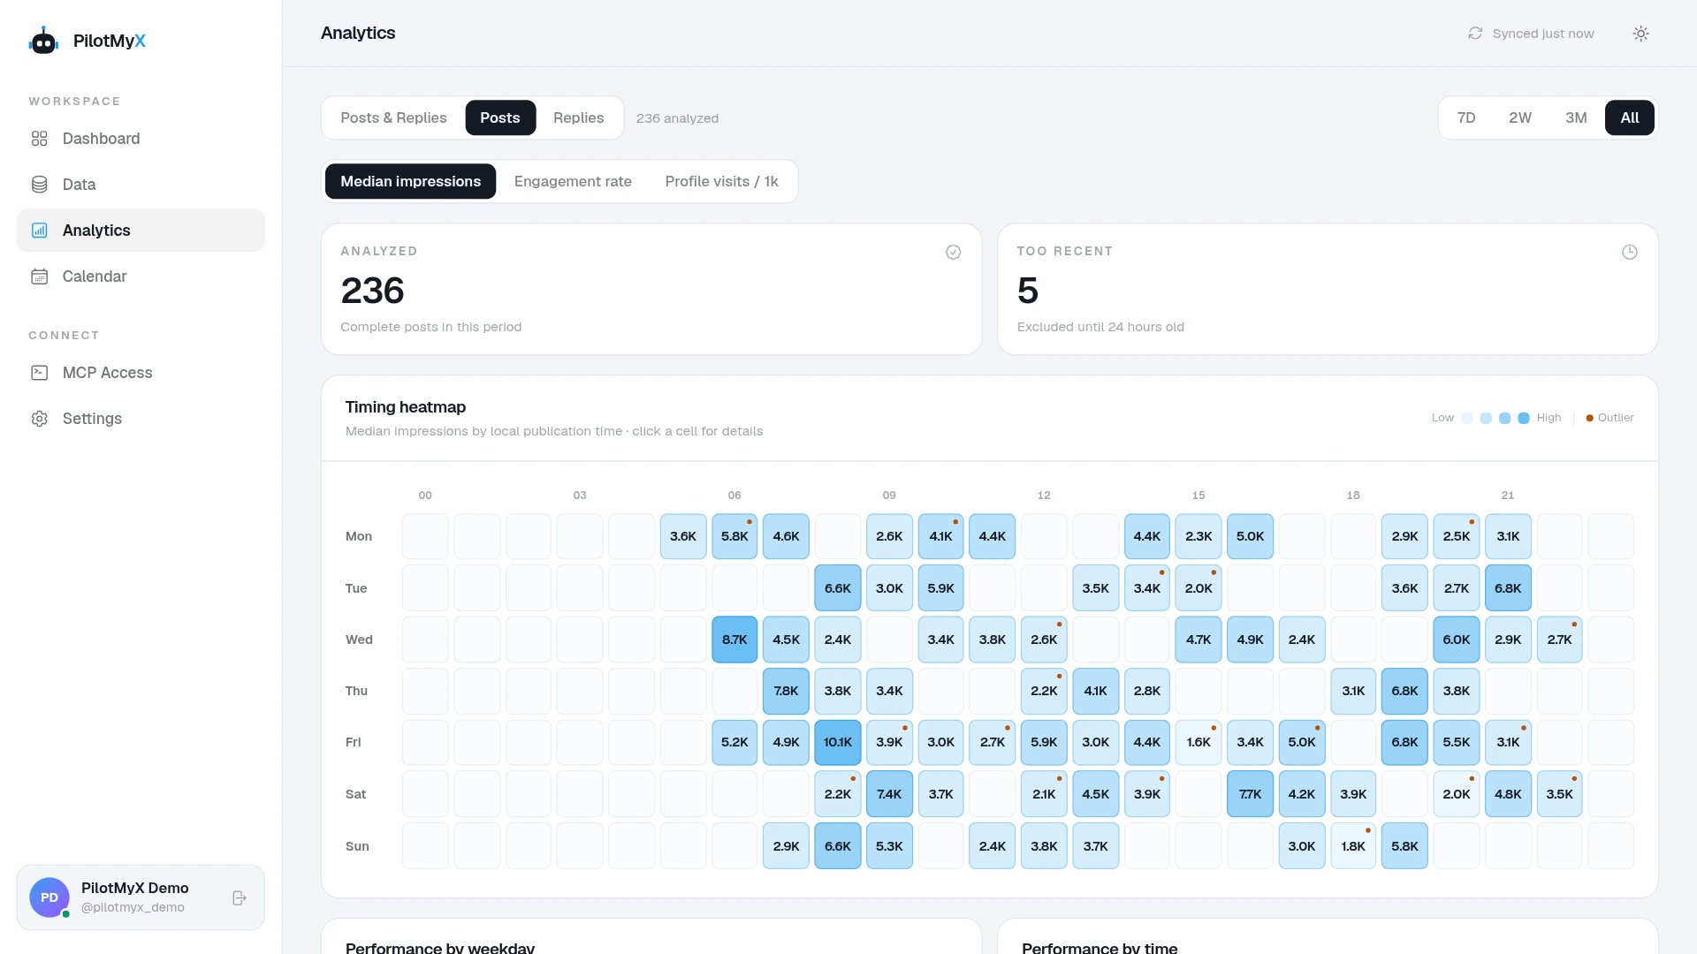
Task: Click the PD profile avatar
Action: pyautogui.click(x=49, y=897)
